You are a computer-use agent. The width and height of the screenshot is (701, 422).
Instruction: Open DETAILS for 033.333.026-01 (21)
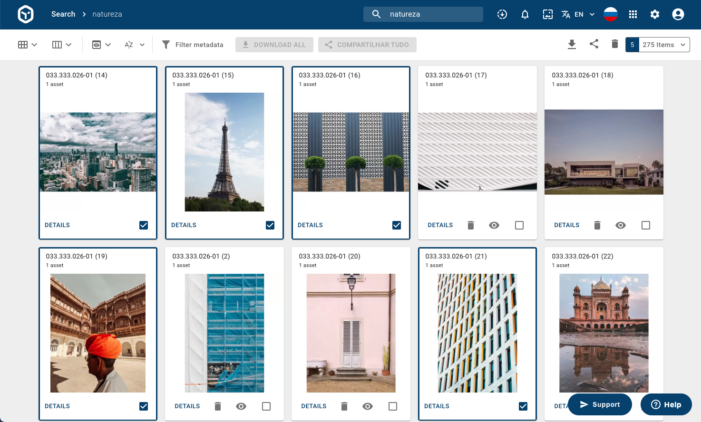437,406
